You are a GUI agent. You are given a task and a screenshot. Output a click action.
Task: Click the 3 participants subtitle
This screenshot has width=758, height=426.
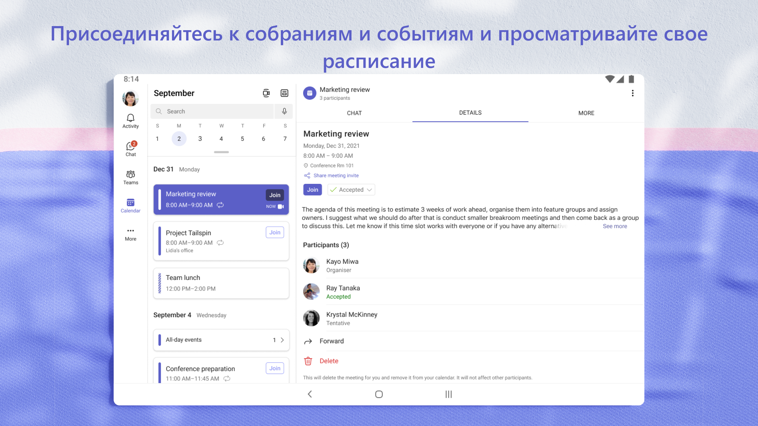[335, 98]
